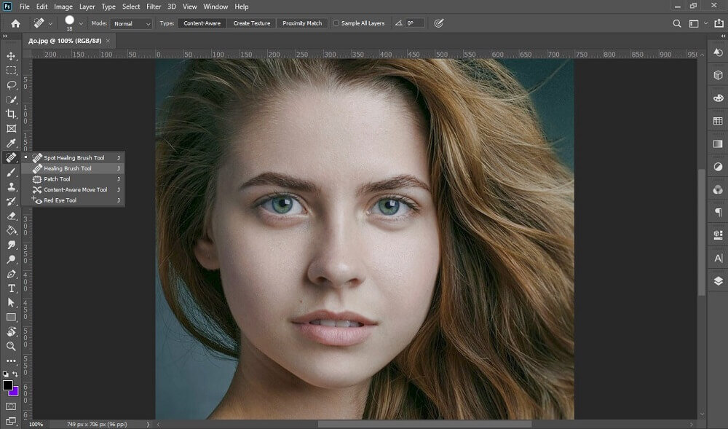Toggle Proximity Match healing type
This screenshot has width=728, height=429.
point(302,23)
